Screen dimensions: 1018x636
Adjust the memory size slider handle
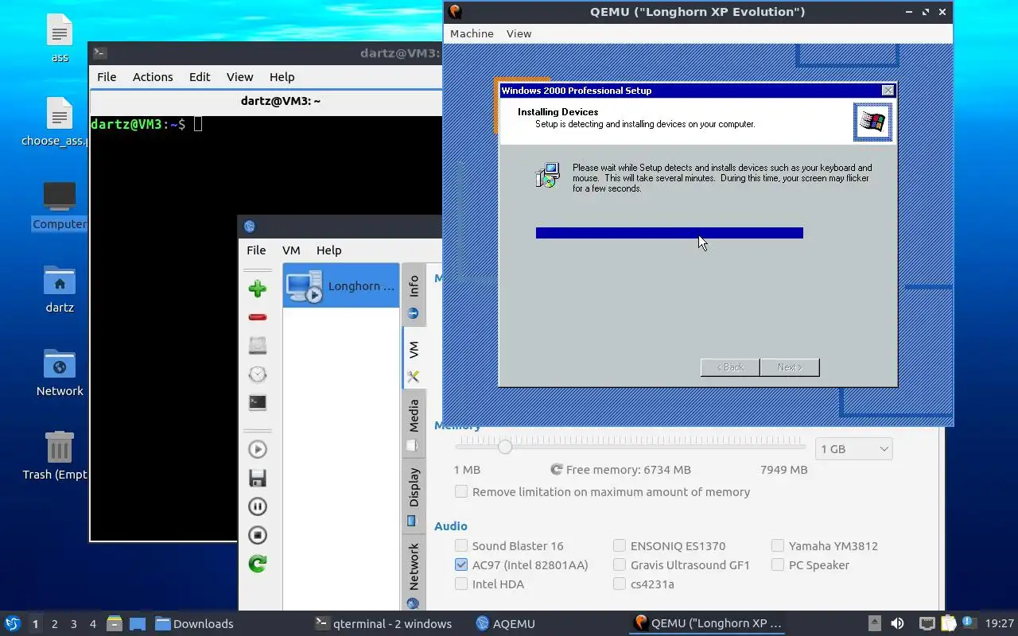pyautogui.click(x=505, y=447)
